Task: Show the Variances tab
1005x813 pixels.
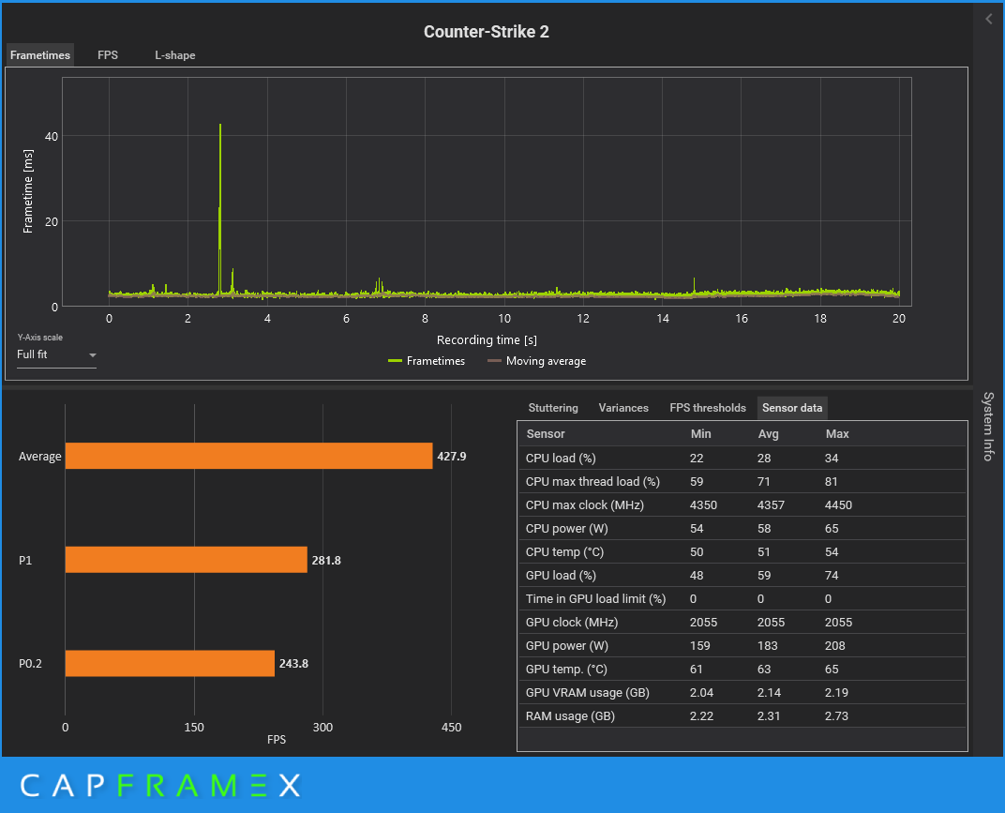Action: click(623, 408)
